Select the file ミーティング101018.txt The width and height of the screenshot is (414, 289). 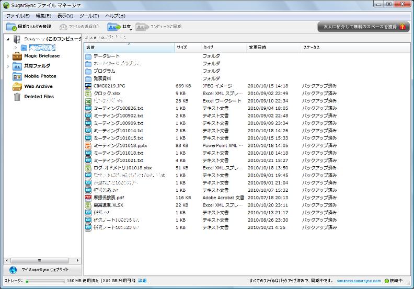(x=118, y=153)
